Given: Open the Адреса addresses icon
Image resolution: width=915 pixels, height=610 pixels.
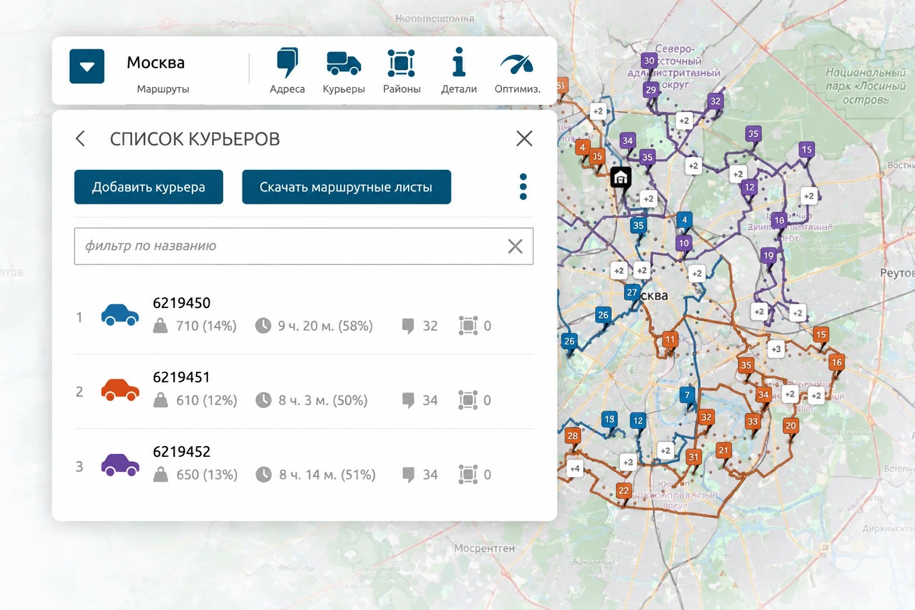Looking at the screenshot, I should click(x=287, y=63).
